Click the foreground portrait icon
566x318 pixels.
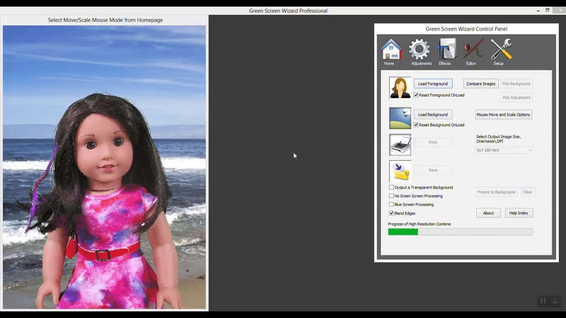click(400, 87)
